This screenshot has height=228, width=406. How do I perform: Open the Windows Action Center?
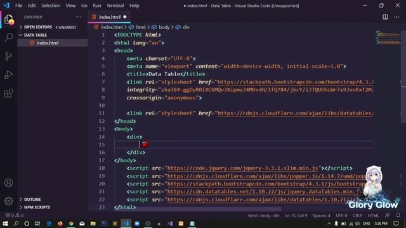[x=396, y=224]
